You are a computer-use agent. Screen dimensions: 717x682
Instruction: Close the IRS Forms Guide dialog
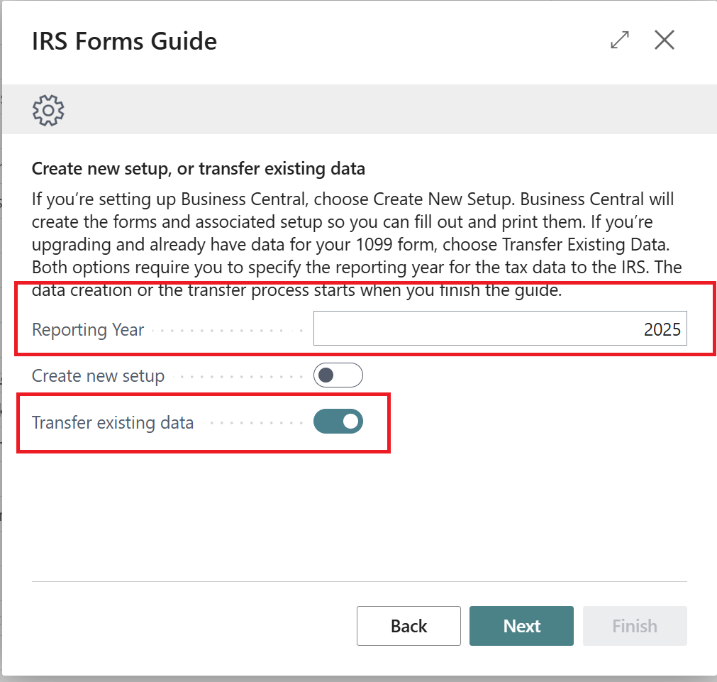[x=664, y=40]
